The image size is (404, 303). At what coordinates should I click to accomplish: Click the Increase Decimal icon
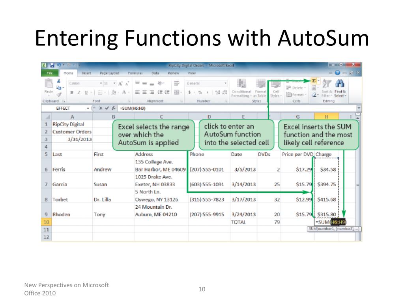(x=217, y=92)
